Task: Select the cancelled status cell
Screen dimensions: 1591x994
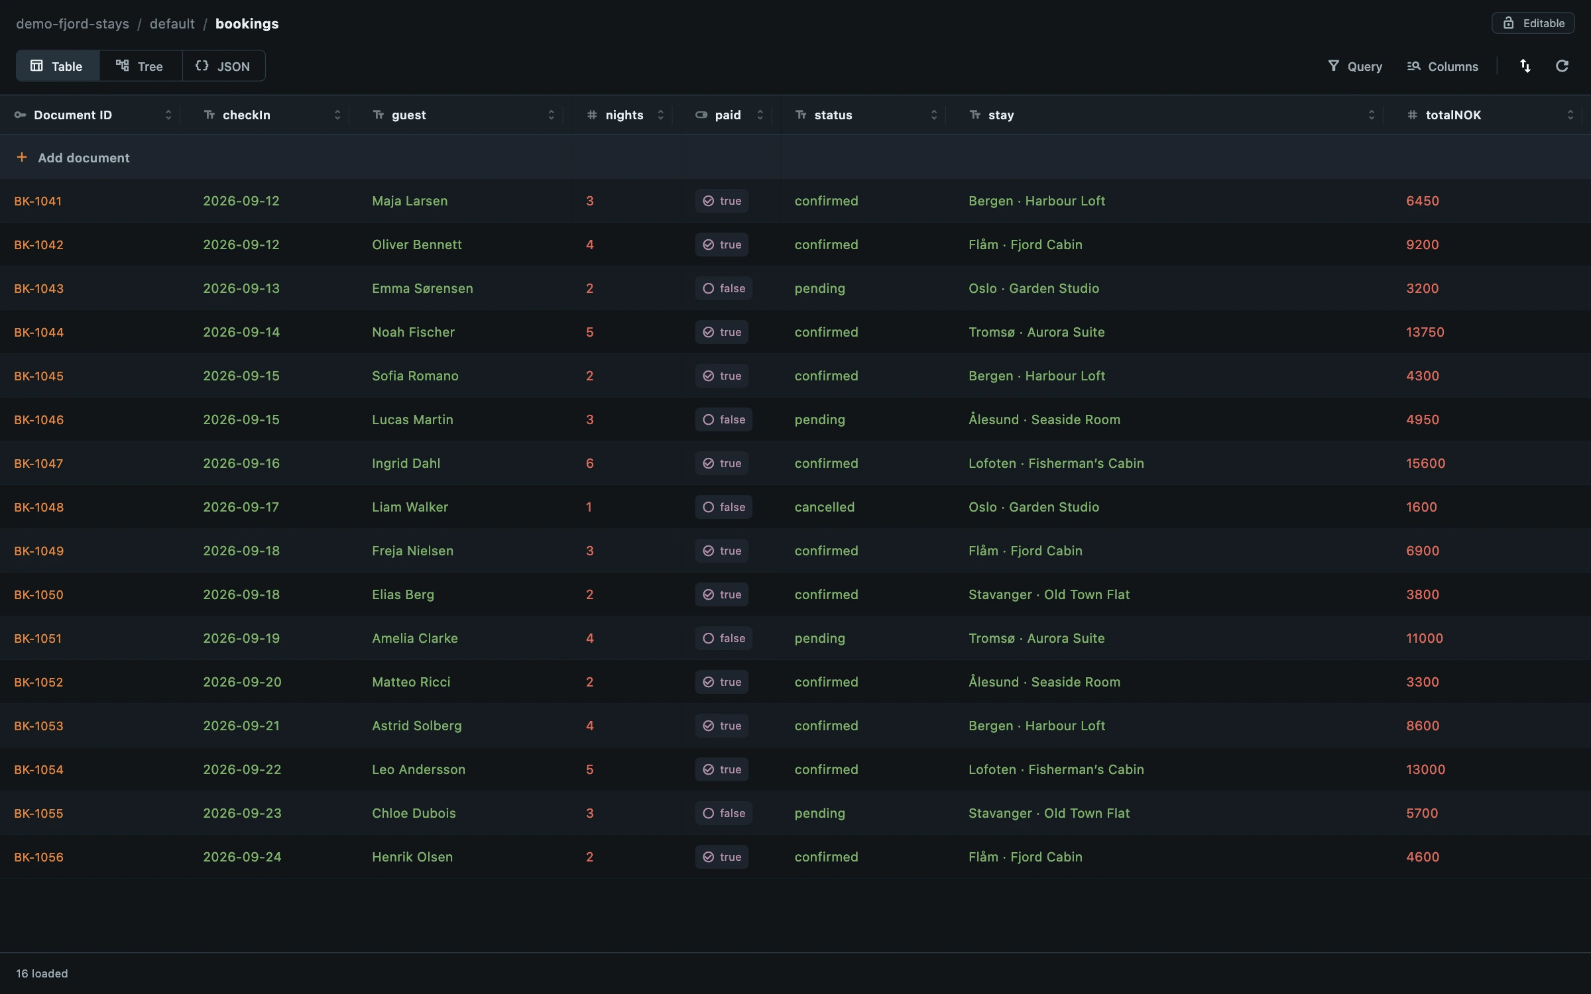Action: (825, 507)
